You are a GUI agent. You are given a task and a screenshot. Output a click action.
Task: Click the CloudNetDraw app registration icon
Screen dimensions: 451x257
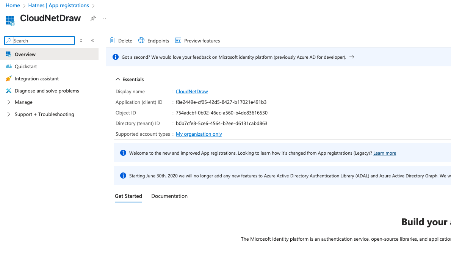tap(10, 21)
